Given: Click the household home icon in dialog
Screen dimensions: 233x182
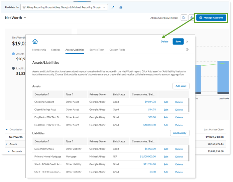Looking at the screenshot, I should (35, 42).
